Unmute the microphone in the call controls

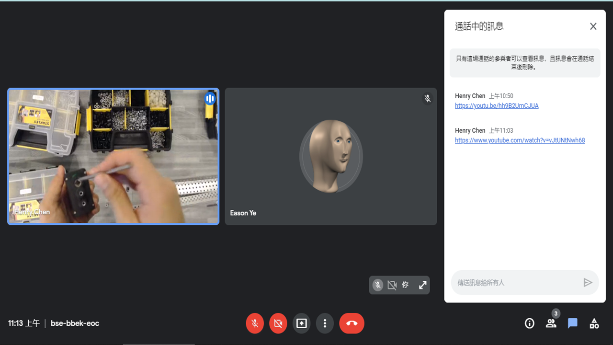coord(255,323)
